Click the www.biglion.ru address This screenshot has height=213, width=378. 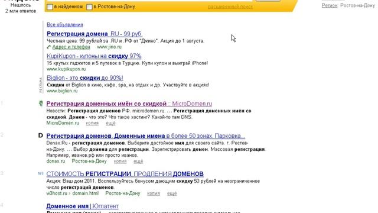62,91
